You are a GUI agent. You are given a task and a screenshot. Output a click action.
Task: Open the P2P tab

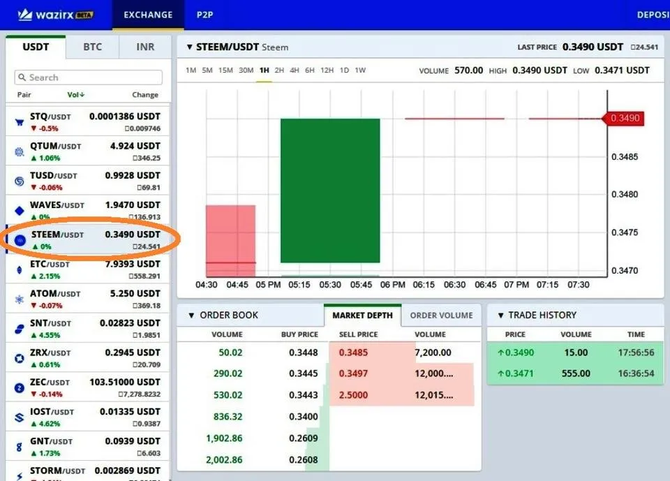(x=204, y=15)
